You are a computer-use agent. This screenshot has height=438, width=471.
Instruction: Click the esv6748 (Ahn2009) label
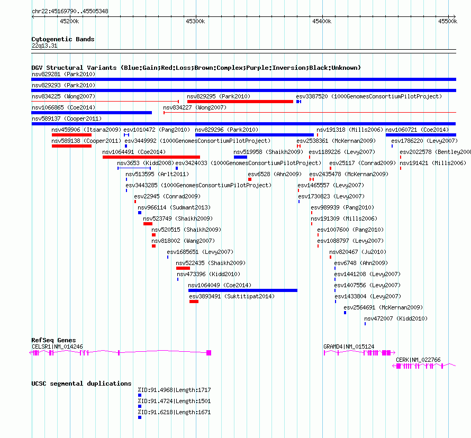361,263
